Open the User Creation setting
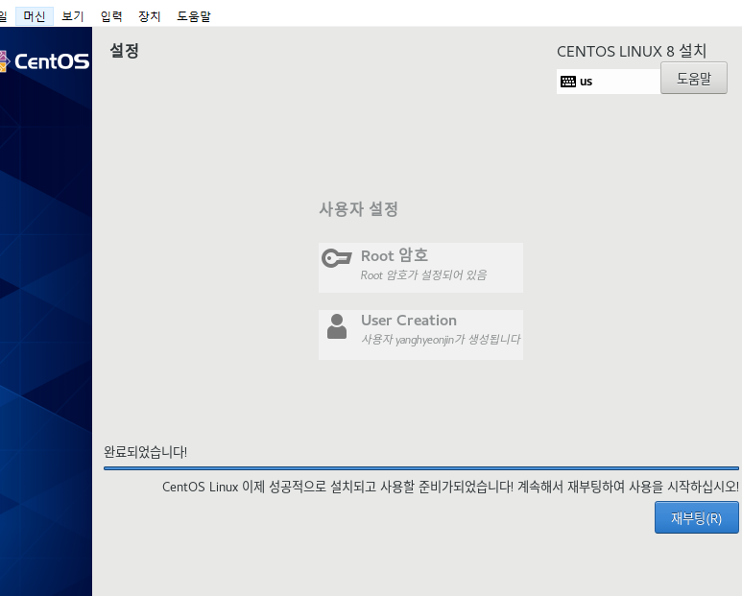The image size is (742, 596). pyautogui.click(x=420, y=335)
